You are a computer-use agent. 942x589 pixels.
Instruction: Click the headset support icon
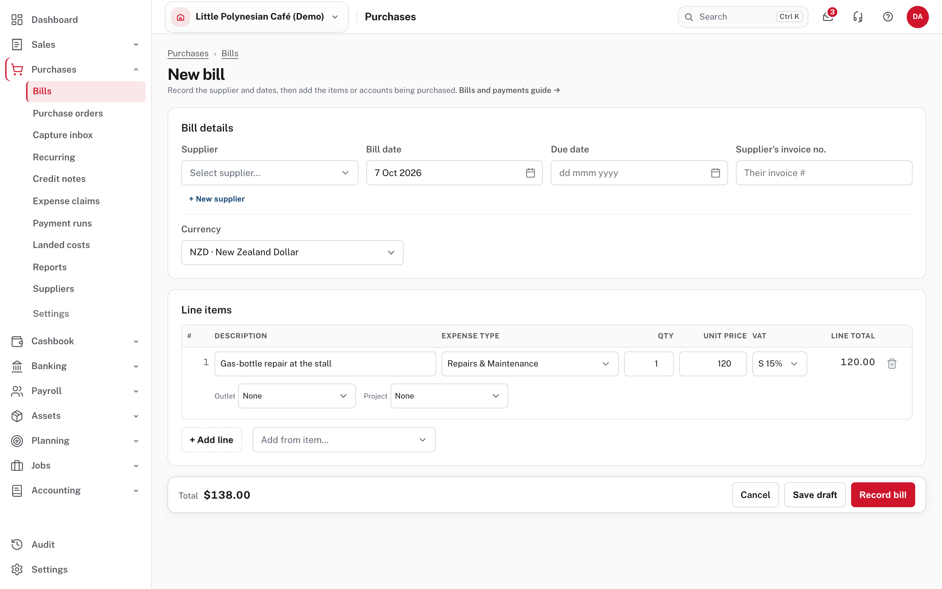click(x=858, y=17)
